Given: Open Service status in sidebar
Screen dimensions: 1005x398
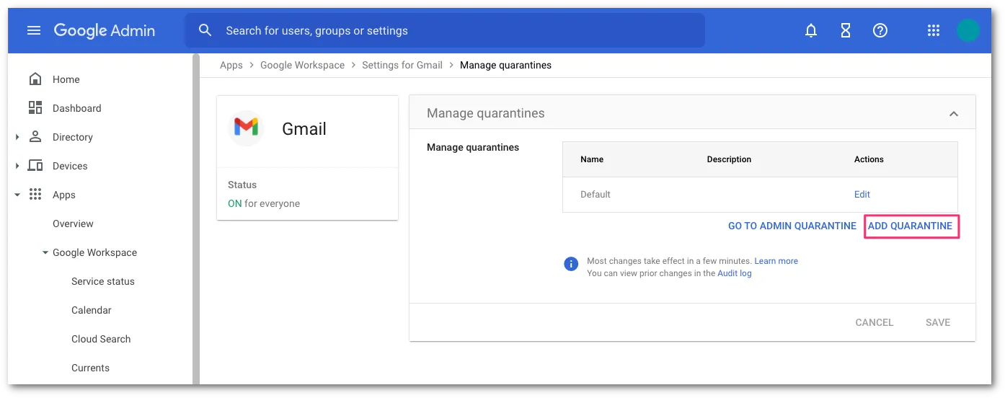Looking at the screenshot, I should pyautogui.click(x=102, y=281).
